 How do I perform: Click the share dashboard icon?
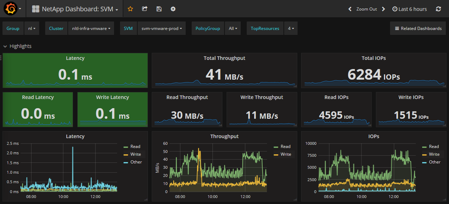click(145, 9)
